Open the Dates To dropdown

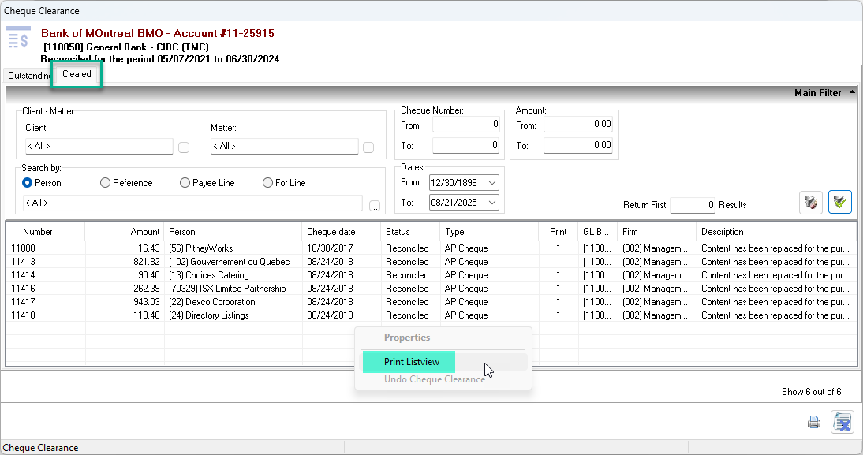pos(492,203)
